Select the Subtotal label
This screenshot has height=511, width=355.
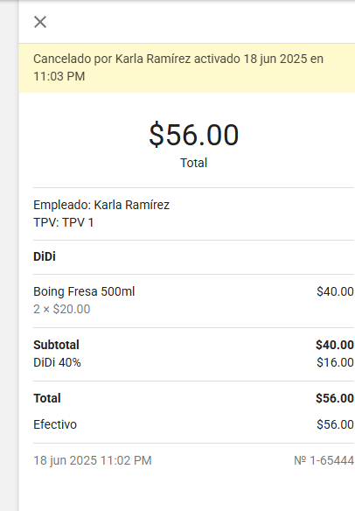coord(56,345)
